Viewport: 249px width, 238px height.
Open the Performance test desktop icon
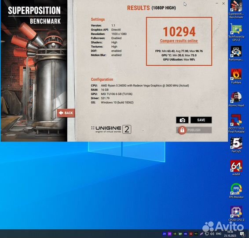[236, 54]
